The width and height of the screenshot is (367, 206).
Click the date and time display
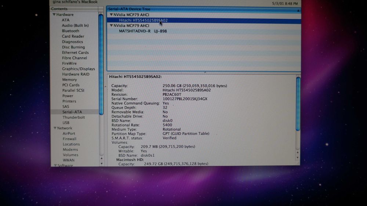(x=285, y=4)
